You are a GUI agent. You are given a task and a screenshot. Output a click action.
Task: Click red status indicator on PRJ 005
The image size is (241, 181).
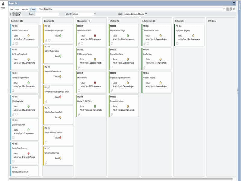tap(95, 36)
